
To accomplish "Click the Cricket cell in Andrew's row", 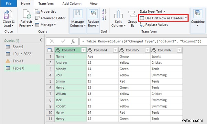I will pos(166,63).
